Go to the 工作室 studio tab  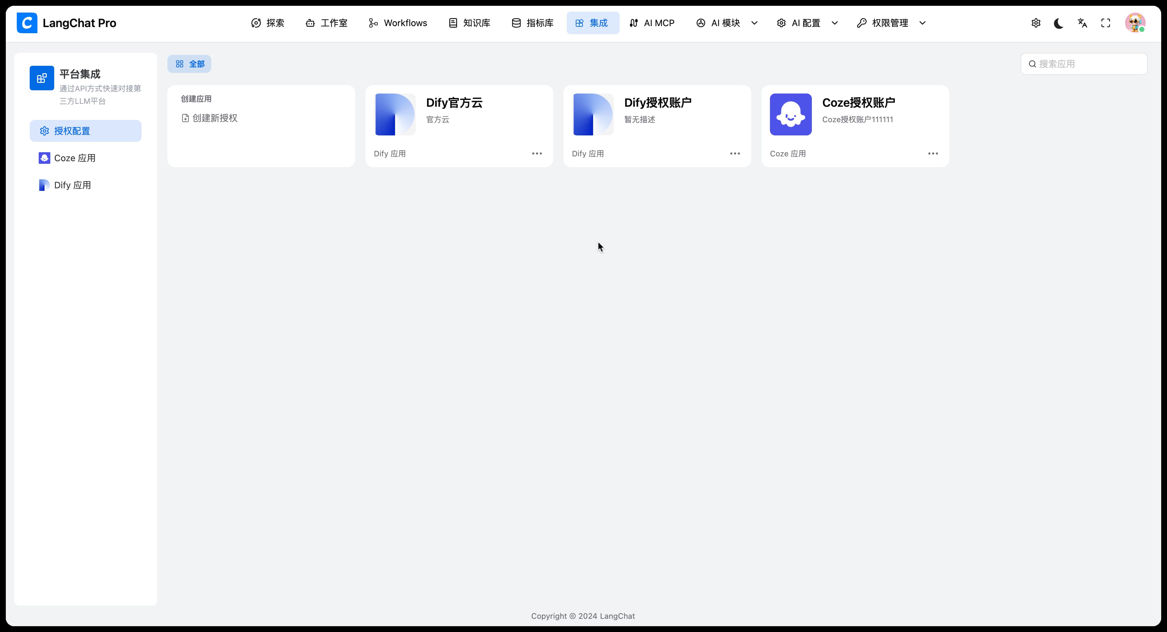pos(327,23)
